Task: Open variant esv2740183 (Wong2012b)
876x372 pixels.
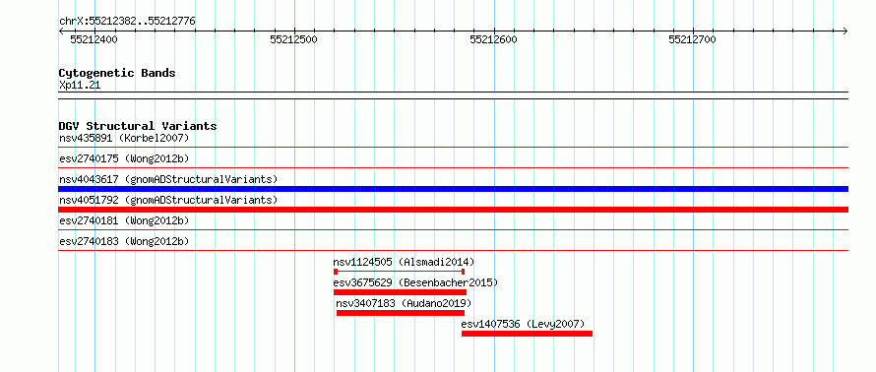Action: pos(124,241)
